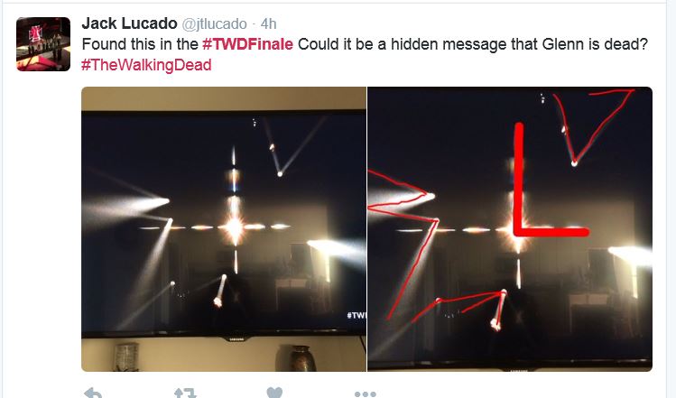Click the dark vase below TV in left photo
This screenshot has height=398, width=676.
point(301,358)
